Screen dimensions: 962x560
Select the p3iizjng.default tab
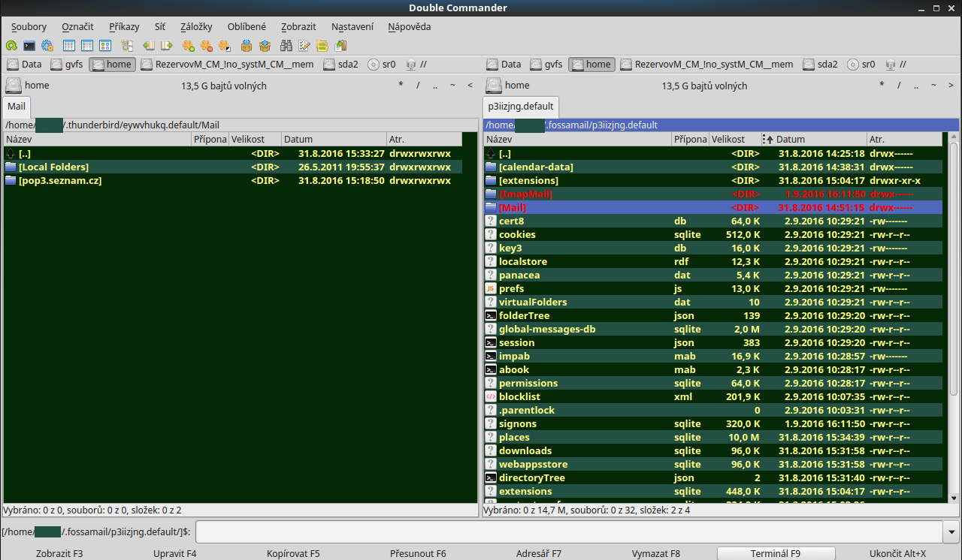[520, 107]
